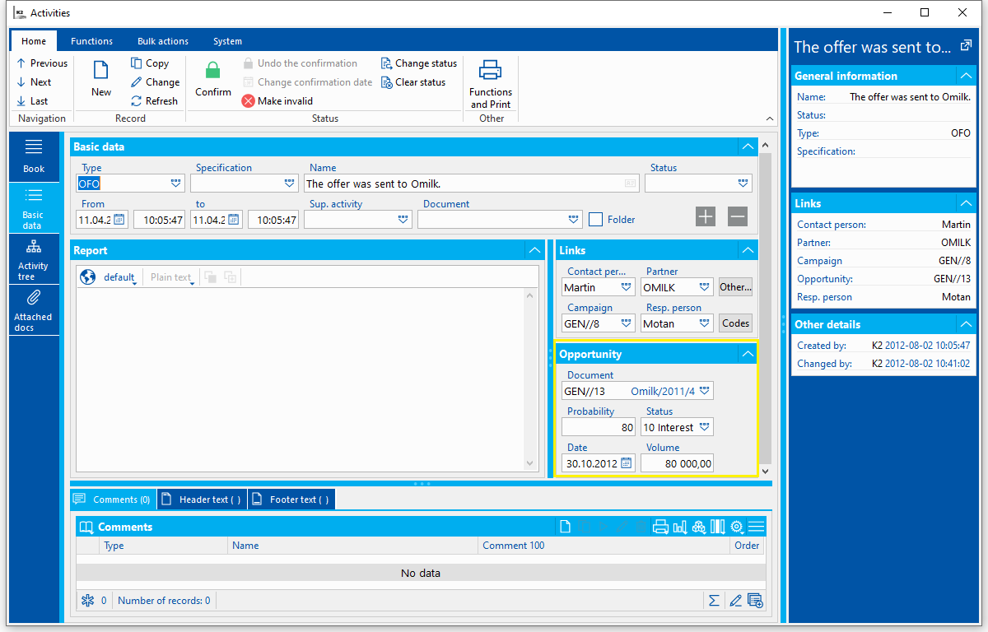Click the Comments columns icon
The image size is (988, 632).
[x=718, y=527]
